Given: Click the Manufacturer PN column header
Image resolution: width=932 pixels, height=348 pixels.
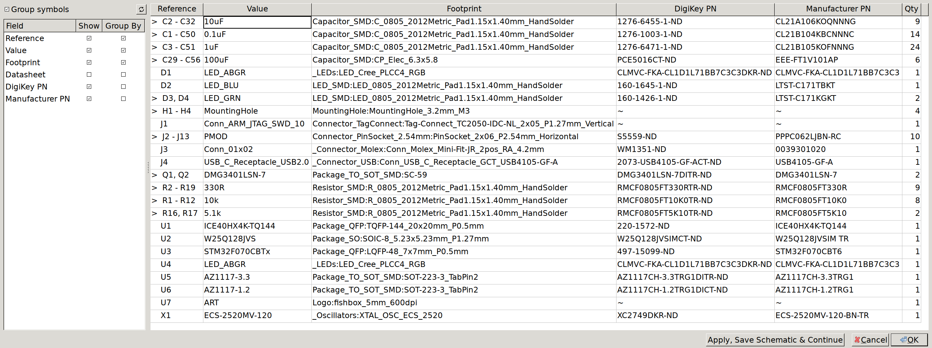Looking at the screenshot, I should 838,9.
